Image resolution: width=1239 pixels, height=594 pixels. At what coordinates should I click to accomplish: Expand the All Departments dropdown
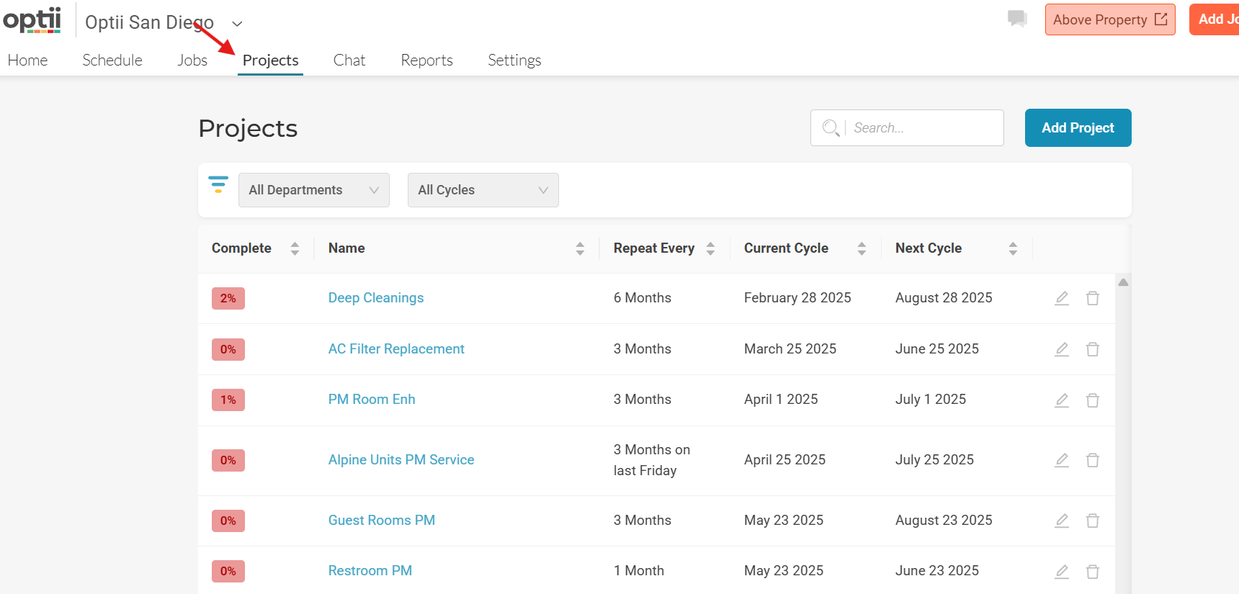coord(313,190)
